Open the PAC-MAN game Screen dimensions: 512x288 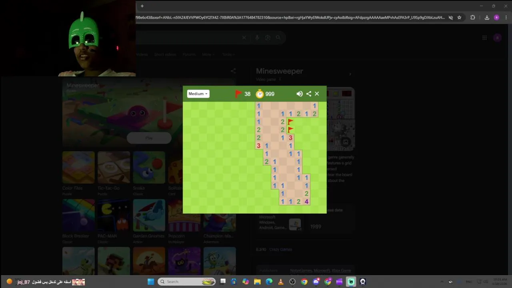[x=114, y=215]
